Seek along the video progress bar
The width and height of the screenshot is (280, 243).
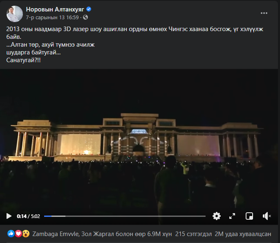pyautogui.click(x=125, y=216)
